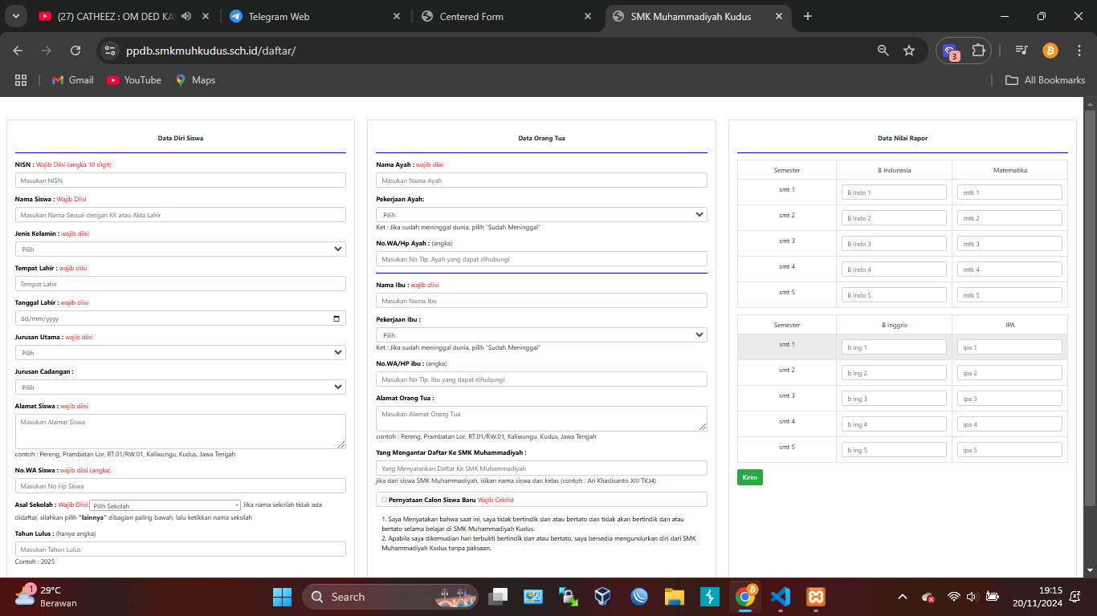Screen dimensions: 1097x616
Task: Click the Masukan Tahun Lulus field
Action: 181,549
